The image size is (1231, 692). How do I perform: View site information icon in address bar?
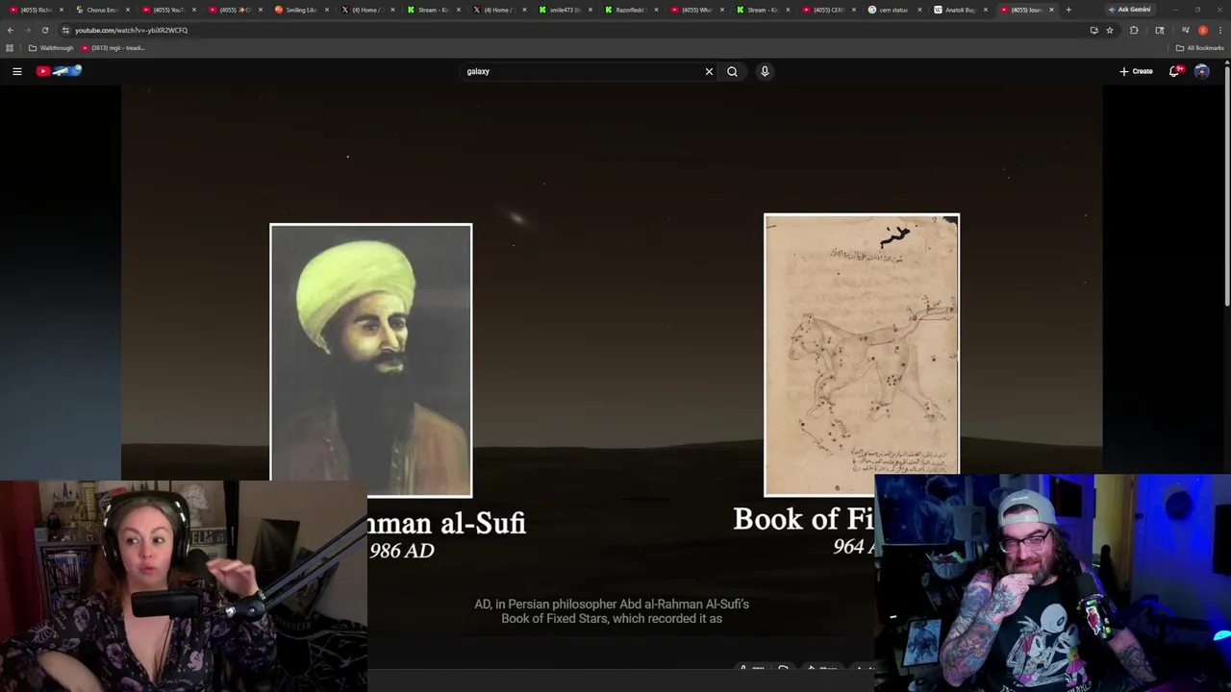(65, 30)
